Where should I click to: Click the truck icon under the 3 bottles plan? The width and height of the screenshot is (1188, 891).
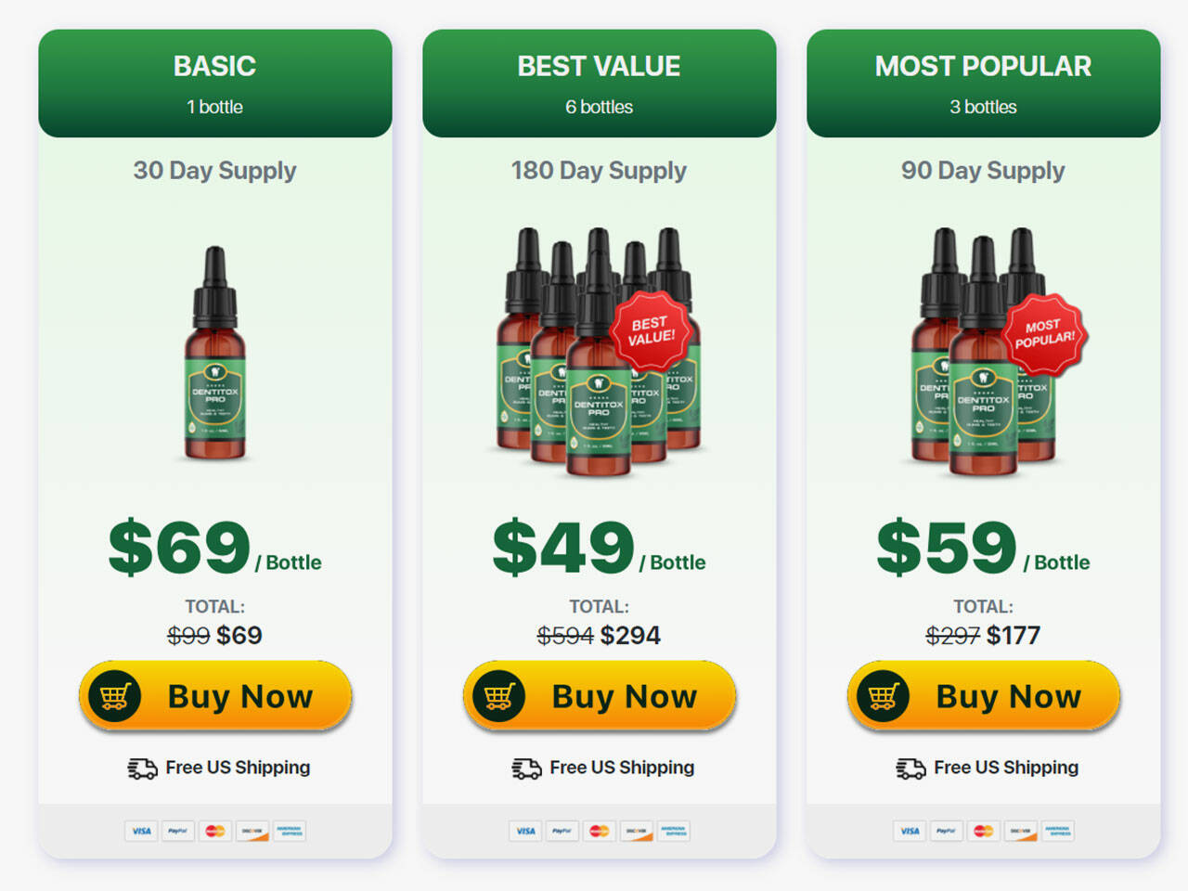[910, 768]
